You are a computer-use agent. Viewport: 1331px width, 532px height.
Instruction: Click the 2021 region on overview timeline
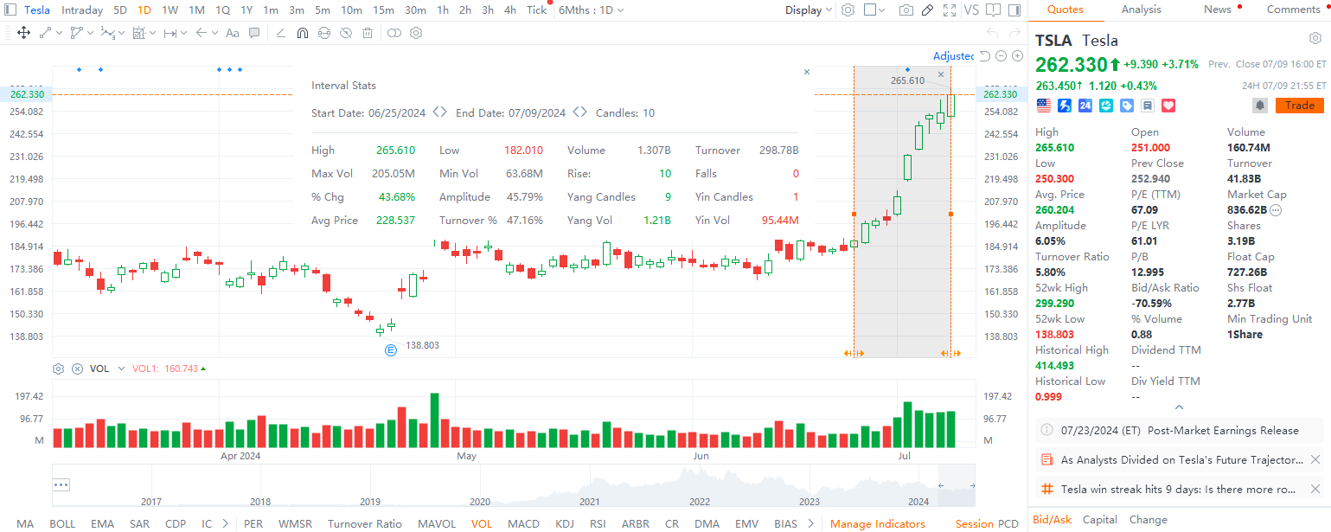coord(589,501)
